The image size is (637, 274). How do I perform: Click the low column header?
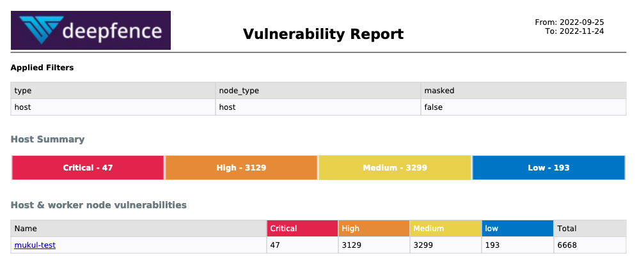click(517, 229)
